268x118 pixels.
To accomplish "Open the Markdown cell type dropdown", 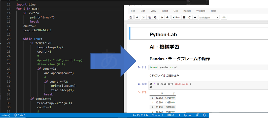I will (x=209, y=17).
